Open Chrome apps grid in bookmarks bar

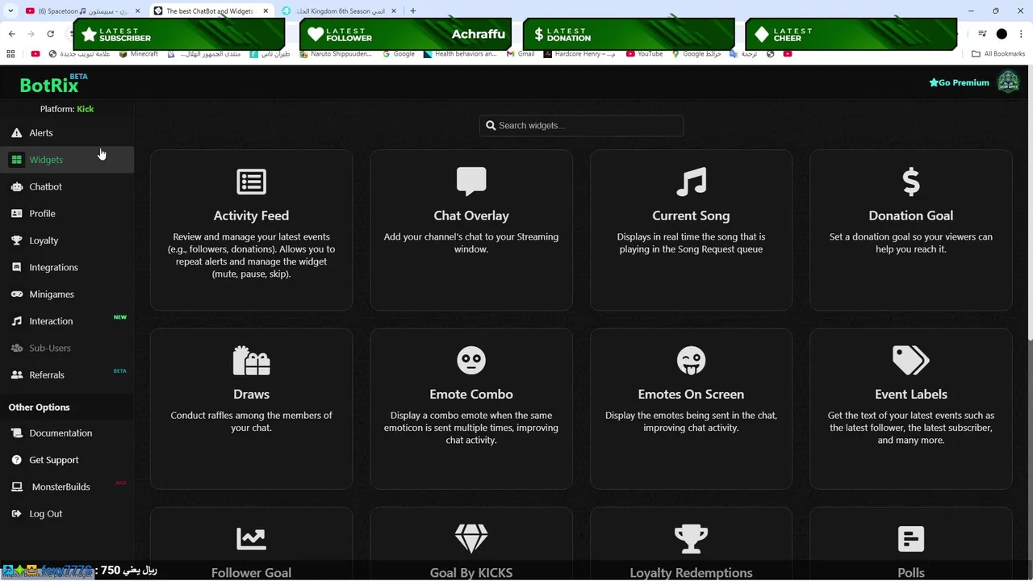[10, 54]
